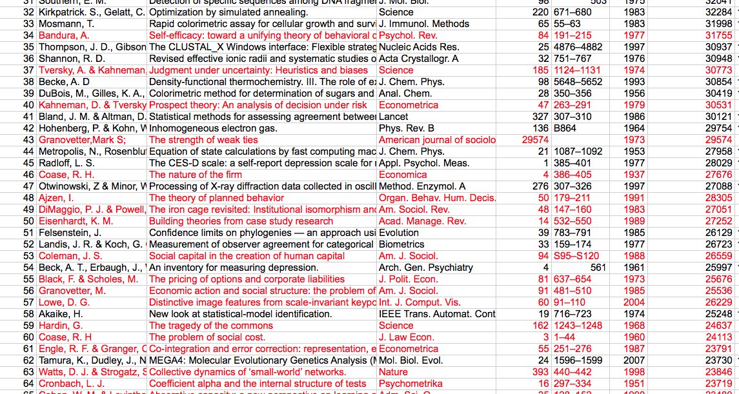Click 'Building theories from case study research'
739x394 pixels.
[262, 221]
